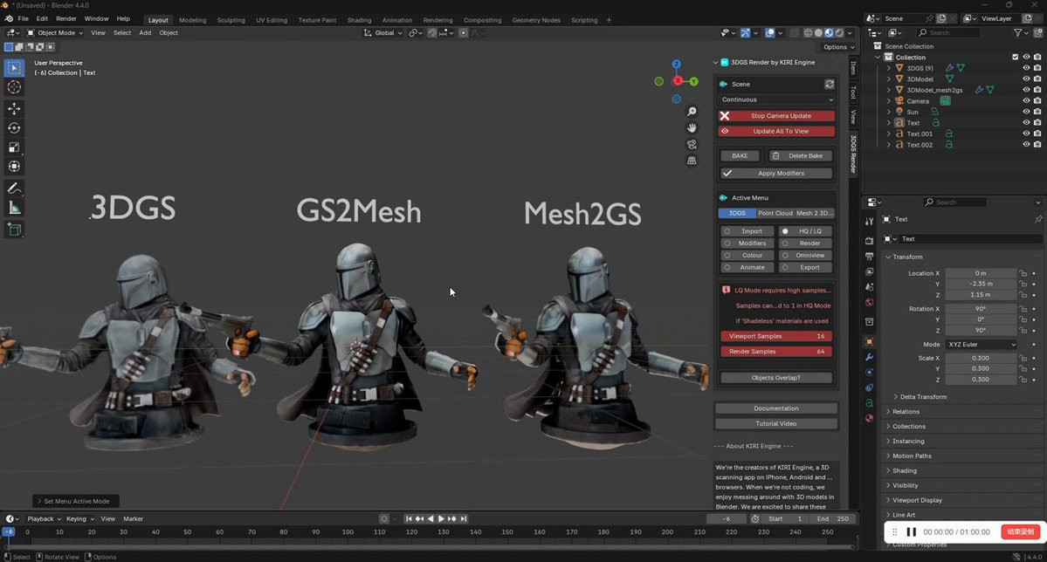Screen dimensions: 1047x562
Task: Open the Continuous update mode dropdown
Action: 776,99
